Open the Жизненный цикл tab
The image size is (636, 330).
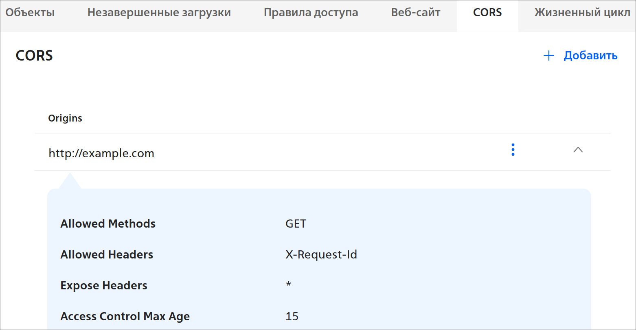[x=582, y=13]
